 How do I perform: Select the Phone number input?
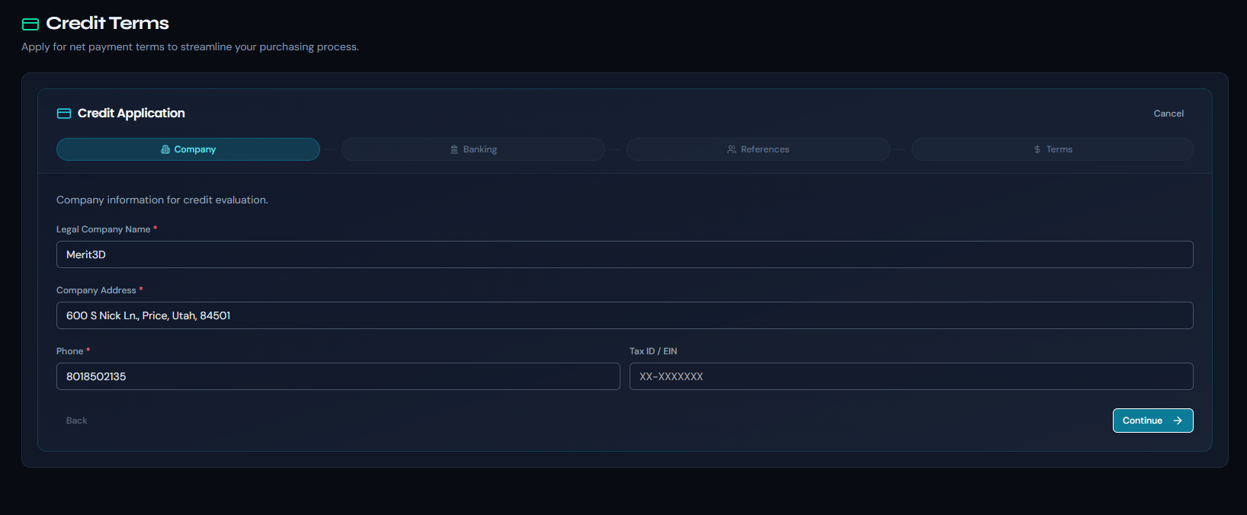click(338, 376)
